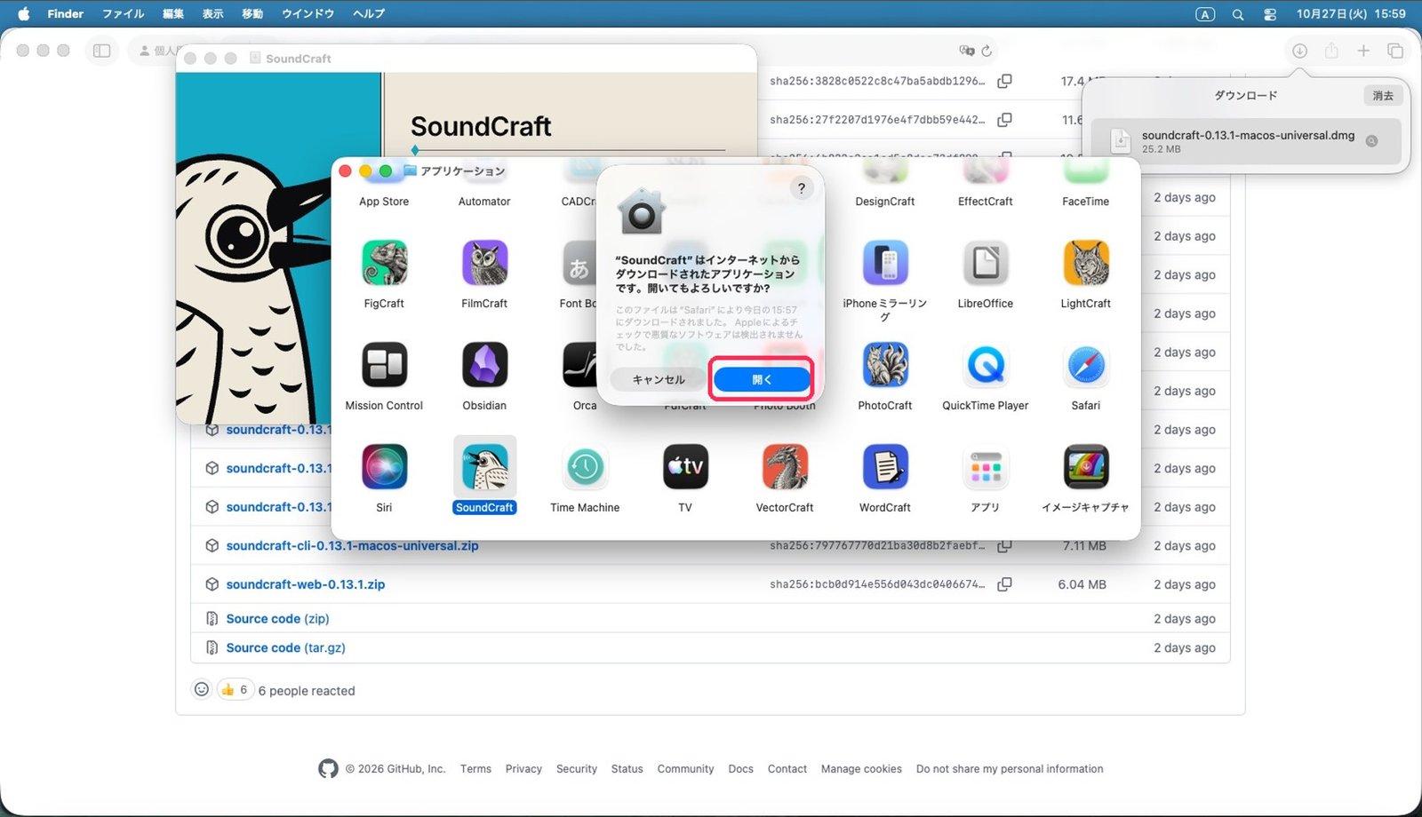The height and width of the screenshot is (817, 1422).
Task: Open LightCraft lynx icon
Action: pos(1086,263)
